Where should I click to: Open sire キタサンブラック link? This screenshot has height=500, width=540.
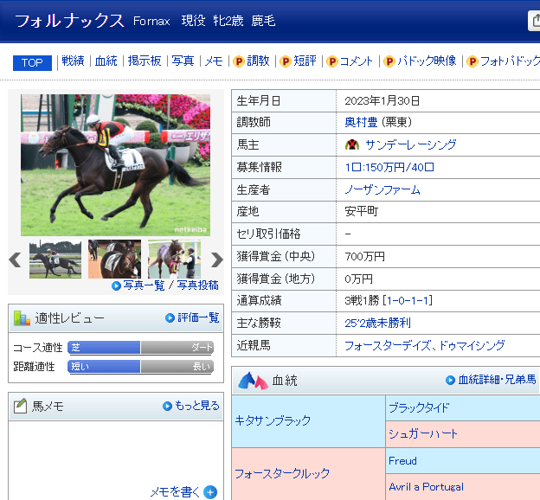[x=273, y=420]
